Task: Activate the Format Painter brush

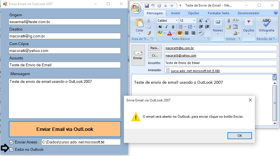Action: (149, 33)
